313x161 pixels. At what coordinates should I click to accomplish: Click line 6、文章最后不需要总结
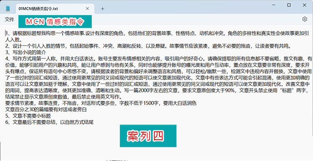tap(49, 122)
